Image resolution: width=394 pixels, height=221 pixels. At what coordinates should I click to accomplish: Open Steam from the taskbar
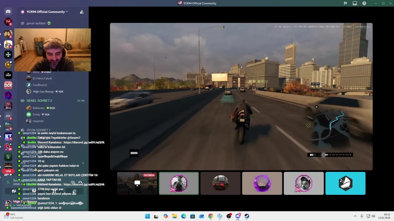coord(247,216)
